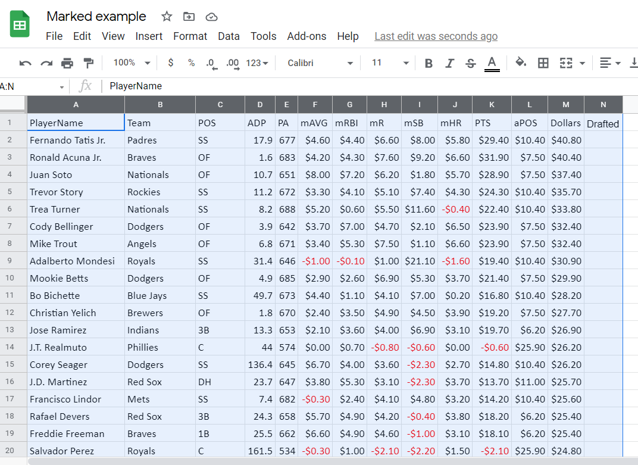
Task: Click the Decrease decimal places icon
Action: click(211, 63)
